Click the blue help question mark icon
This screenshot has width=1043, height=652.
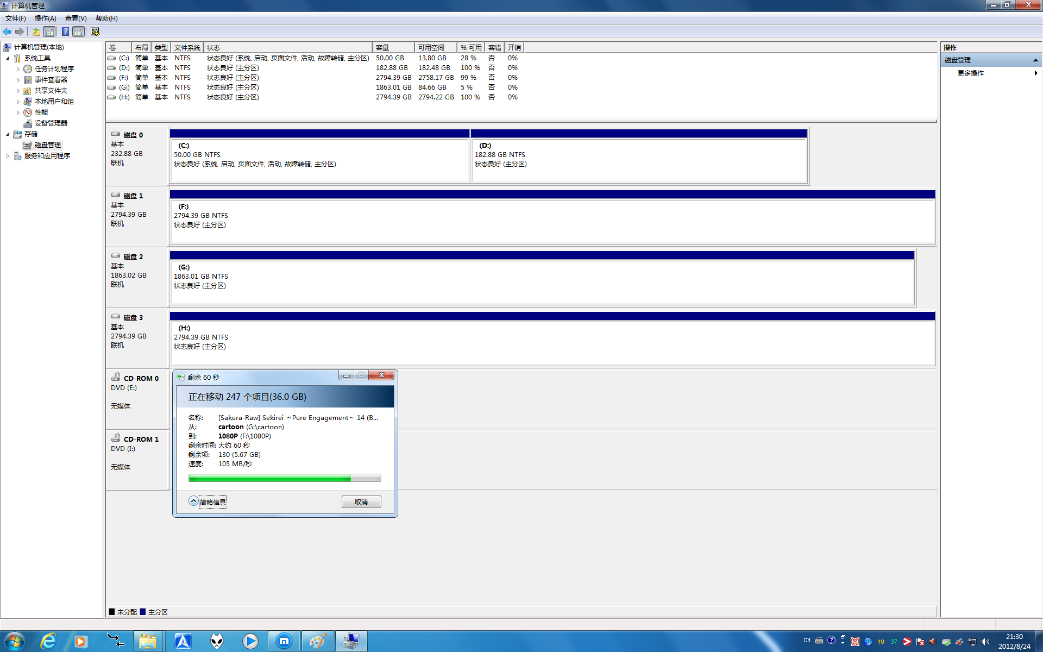click(65, 32)
